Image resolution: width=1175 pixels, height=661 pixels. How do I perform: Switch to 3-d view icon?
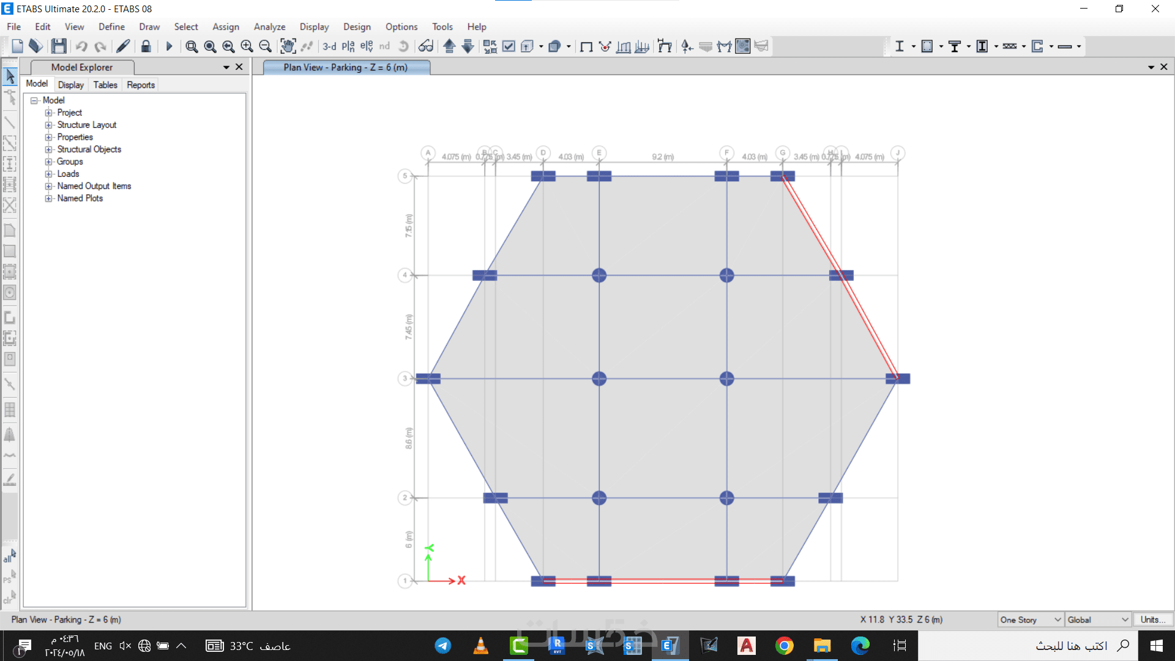click(x=329, y=46)
